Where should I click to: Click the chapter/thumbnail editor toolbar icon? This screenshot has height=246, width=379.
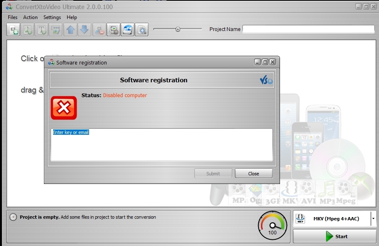coord(56,30)
